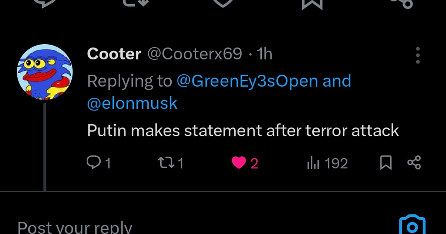Open the reply thread on Cooter's post
The image size is (446, 234).
93,163
